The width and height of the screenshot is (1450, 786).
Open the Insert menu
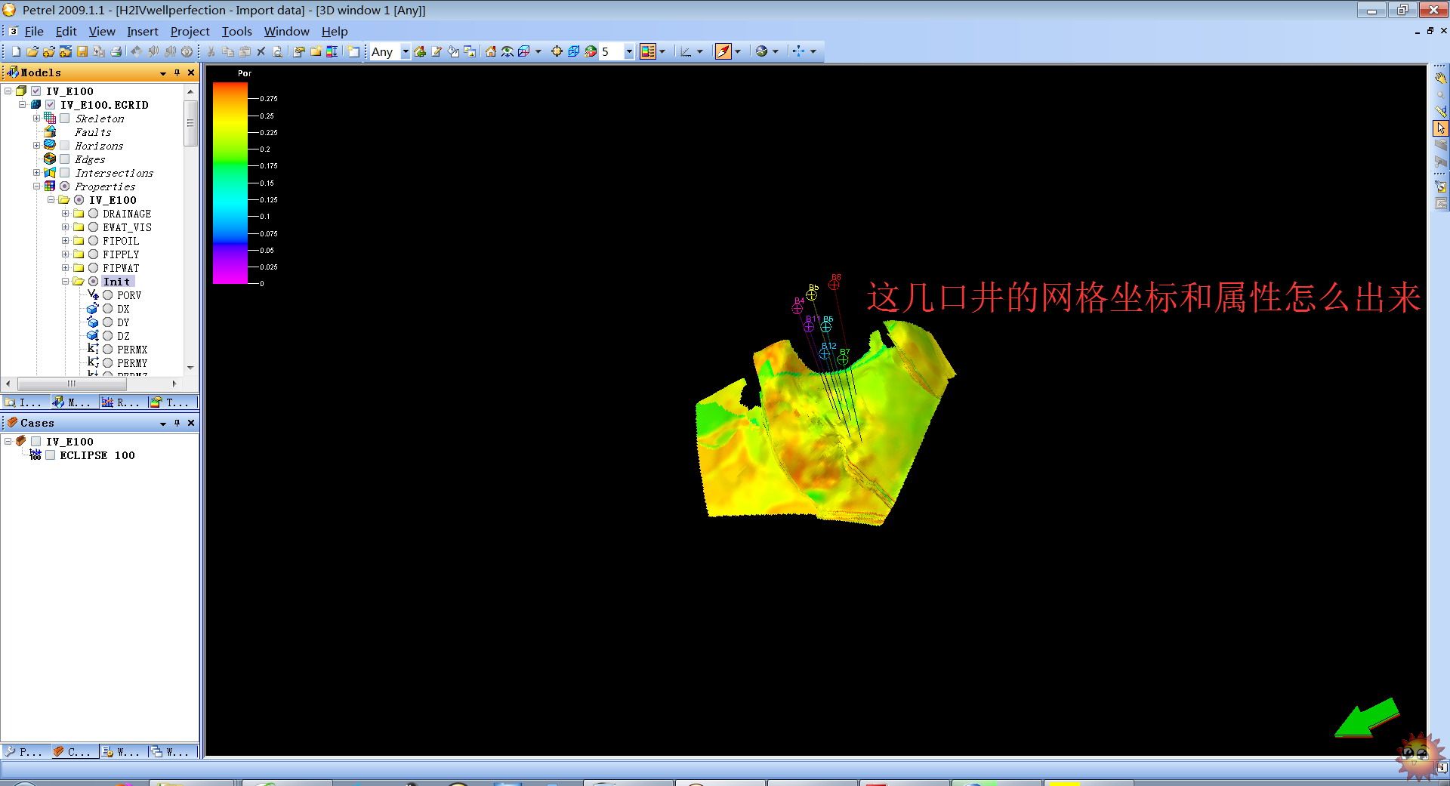pos(143,31)
